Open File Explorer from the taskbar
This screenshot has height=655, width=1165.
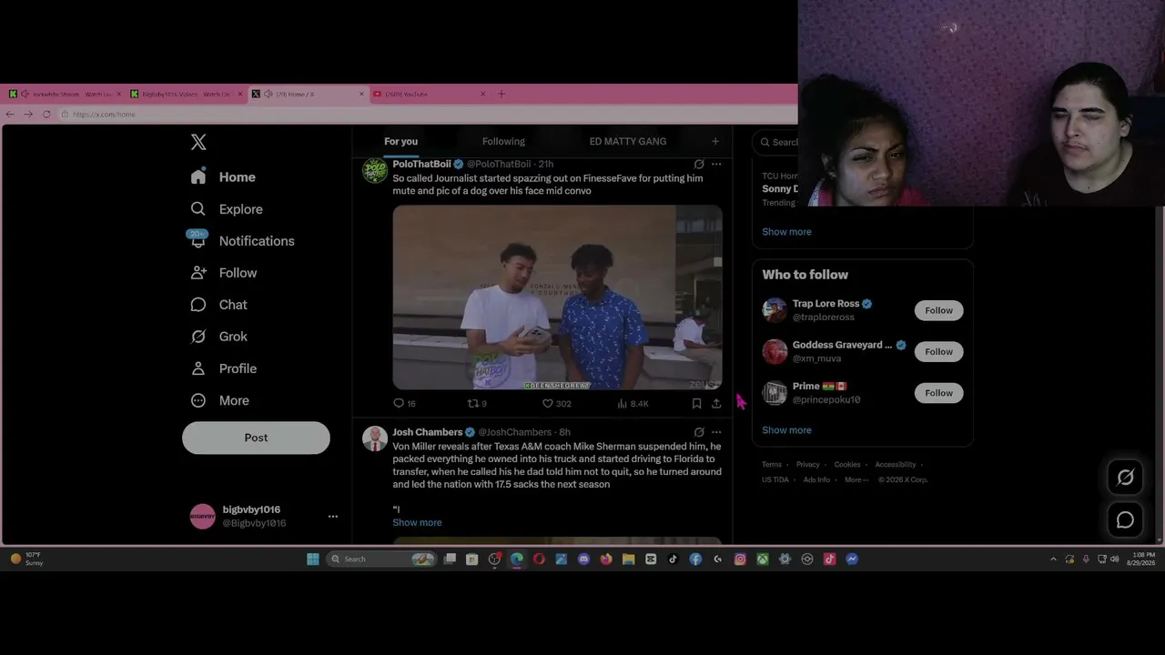628,559
